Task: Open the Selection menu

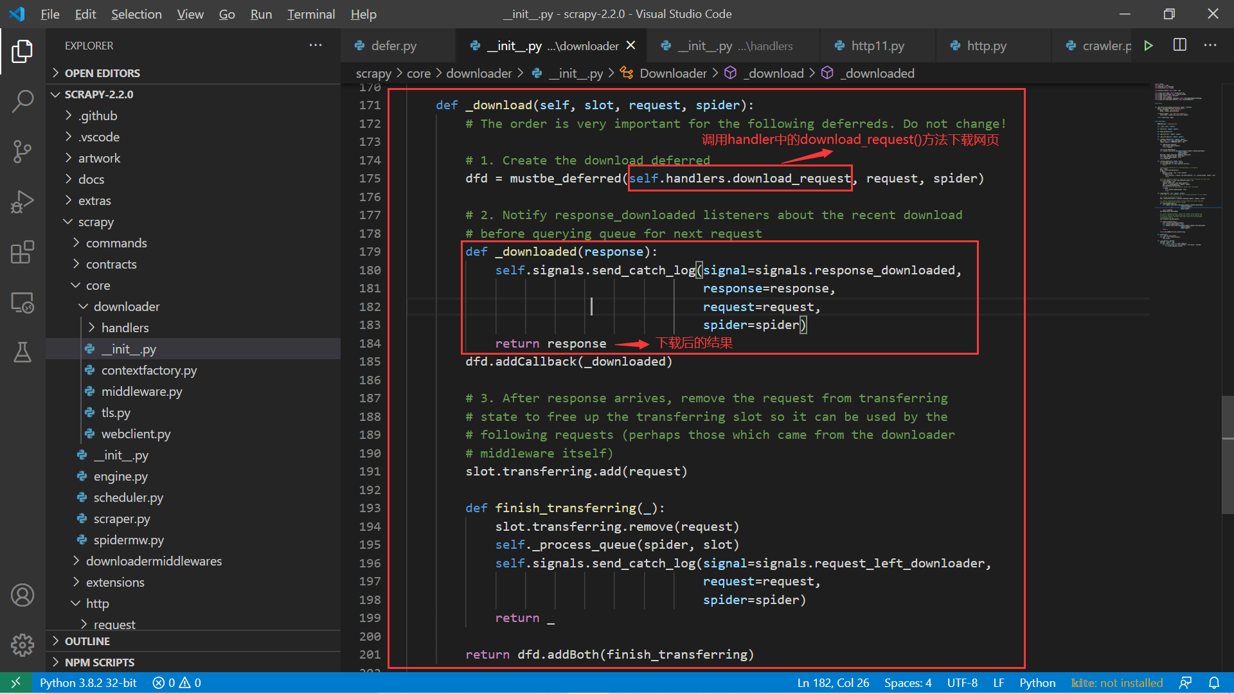Action: (136, 14)
